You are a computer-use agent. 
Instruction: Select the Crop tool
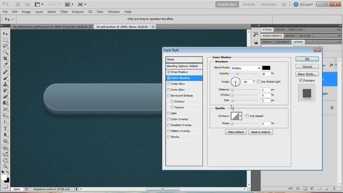[x=5, y=58]
